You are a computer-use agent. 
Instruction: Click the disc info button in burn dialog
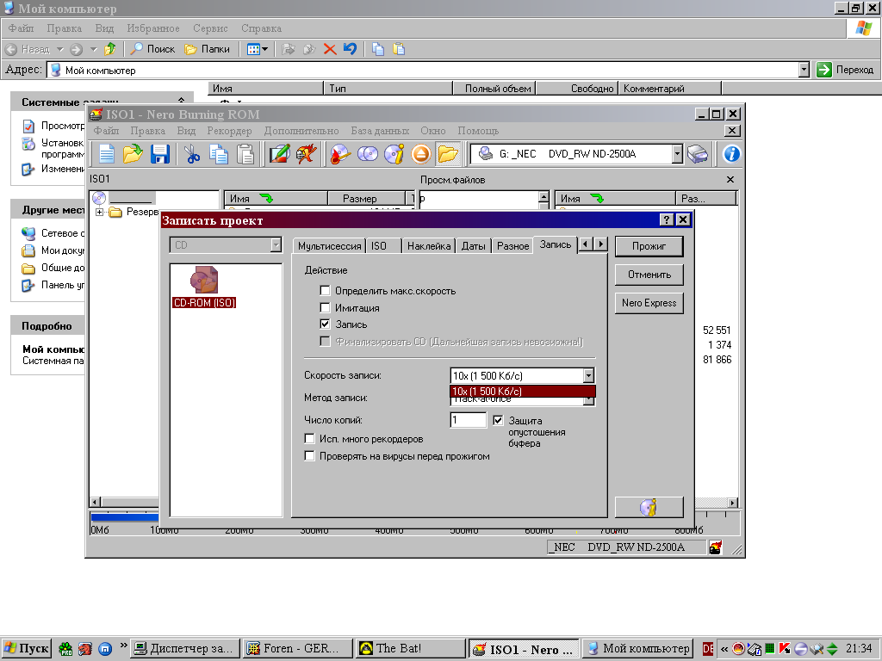[x=649, y=507]
